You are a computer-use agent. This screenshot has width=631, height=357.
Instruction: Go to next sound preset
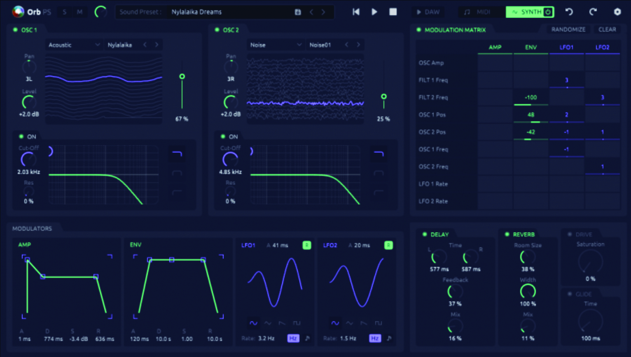(x=323, y=12)
